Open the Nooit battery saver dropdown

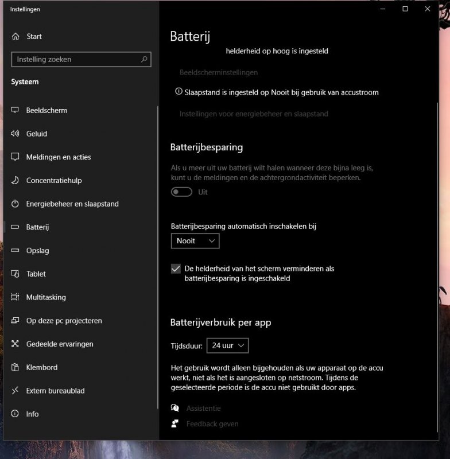coord(195,241)
